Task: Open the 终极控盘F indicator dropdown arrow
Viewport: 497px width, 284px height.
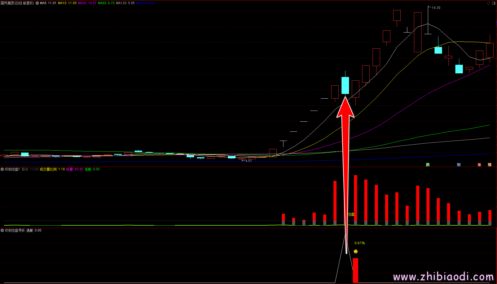Action: 2,169
